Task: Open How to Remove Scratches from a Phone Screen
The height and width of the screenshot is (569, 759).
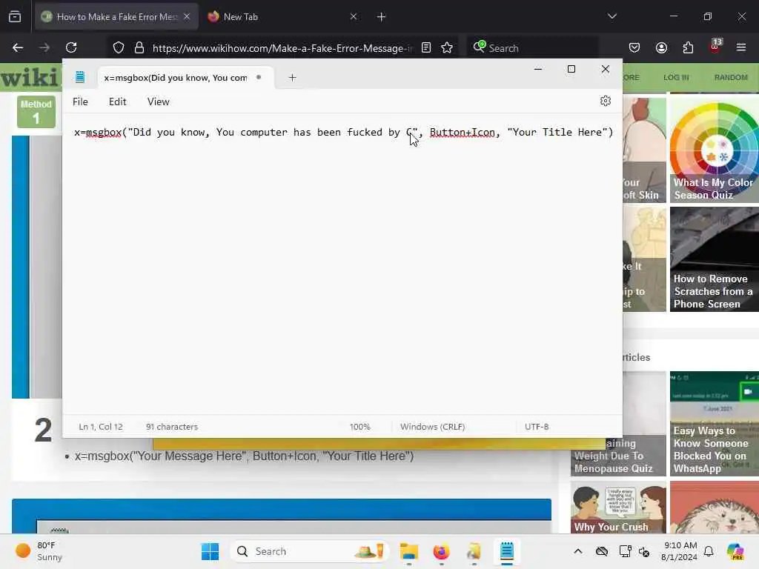Action: tap(715, 259)
